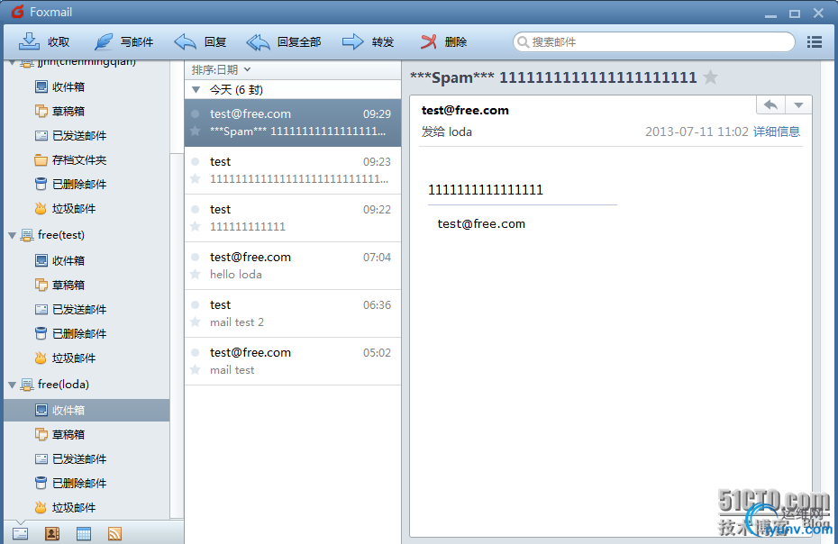Compose new mail with 写邮件
This screenshot has height=544, width=838.
(x=124, y=41)
